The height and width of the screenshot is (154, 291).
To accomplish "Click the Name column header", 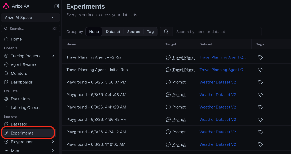I will pos(71,44).
